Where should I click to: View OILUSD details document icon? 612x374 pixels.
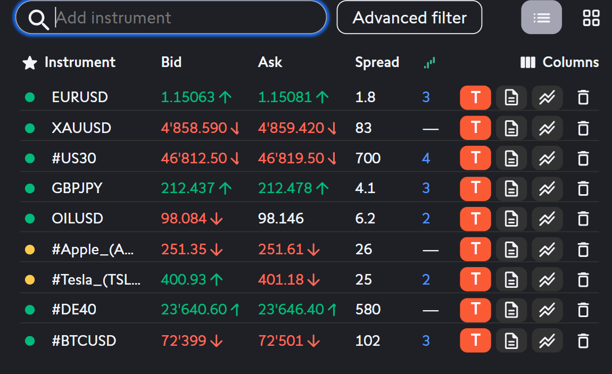511,219
